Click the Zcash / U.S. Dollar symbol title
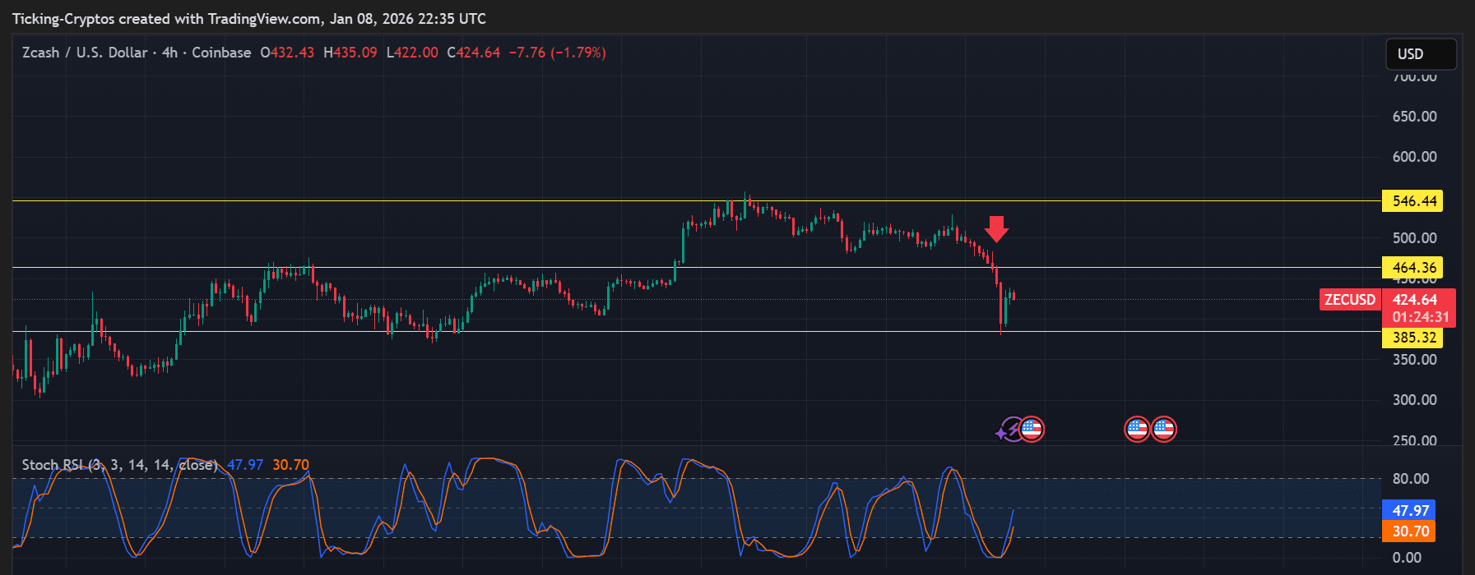The image size is (1475, 575). [85, 53]
